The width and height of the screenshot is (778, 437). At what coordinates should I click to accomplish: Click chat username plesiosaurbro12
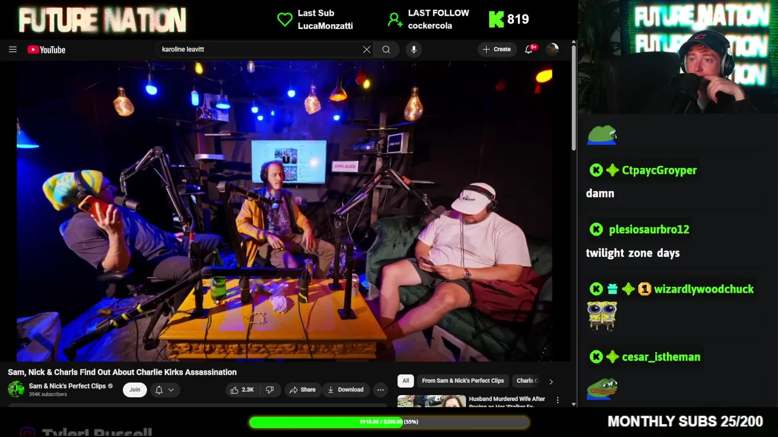click(649, 229)
